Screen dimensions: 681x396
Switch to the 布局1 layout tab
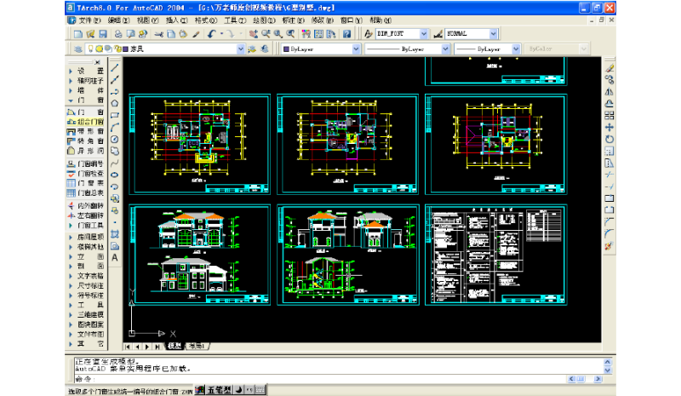point(197,347)
